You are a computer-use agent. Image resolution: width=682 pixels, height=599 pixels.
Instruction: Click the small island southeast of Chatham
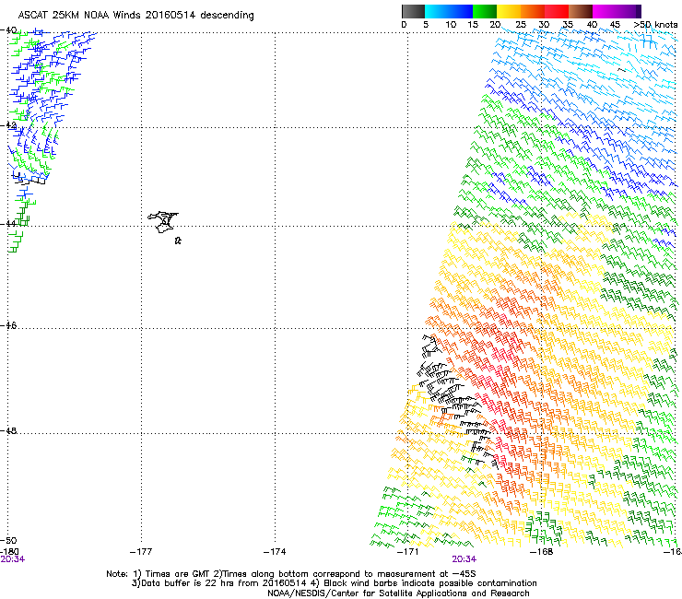[x=178, y=241]
